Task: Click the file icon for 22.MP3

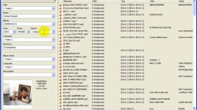Action: (60, 44)
